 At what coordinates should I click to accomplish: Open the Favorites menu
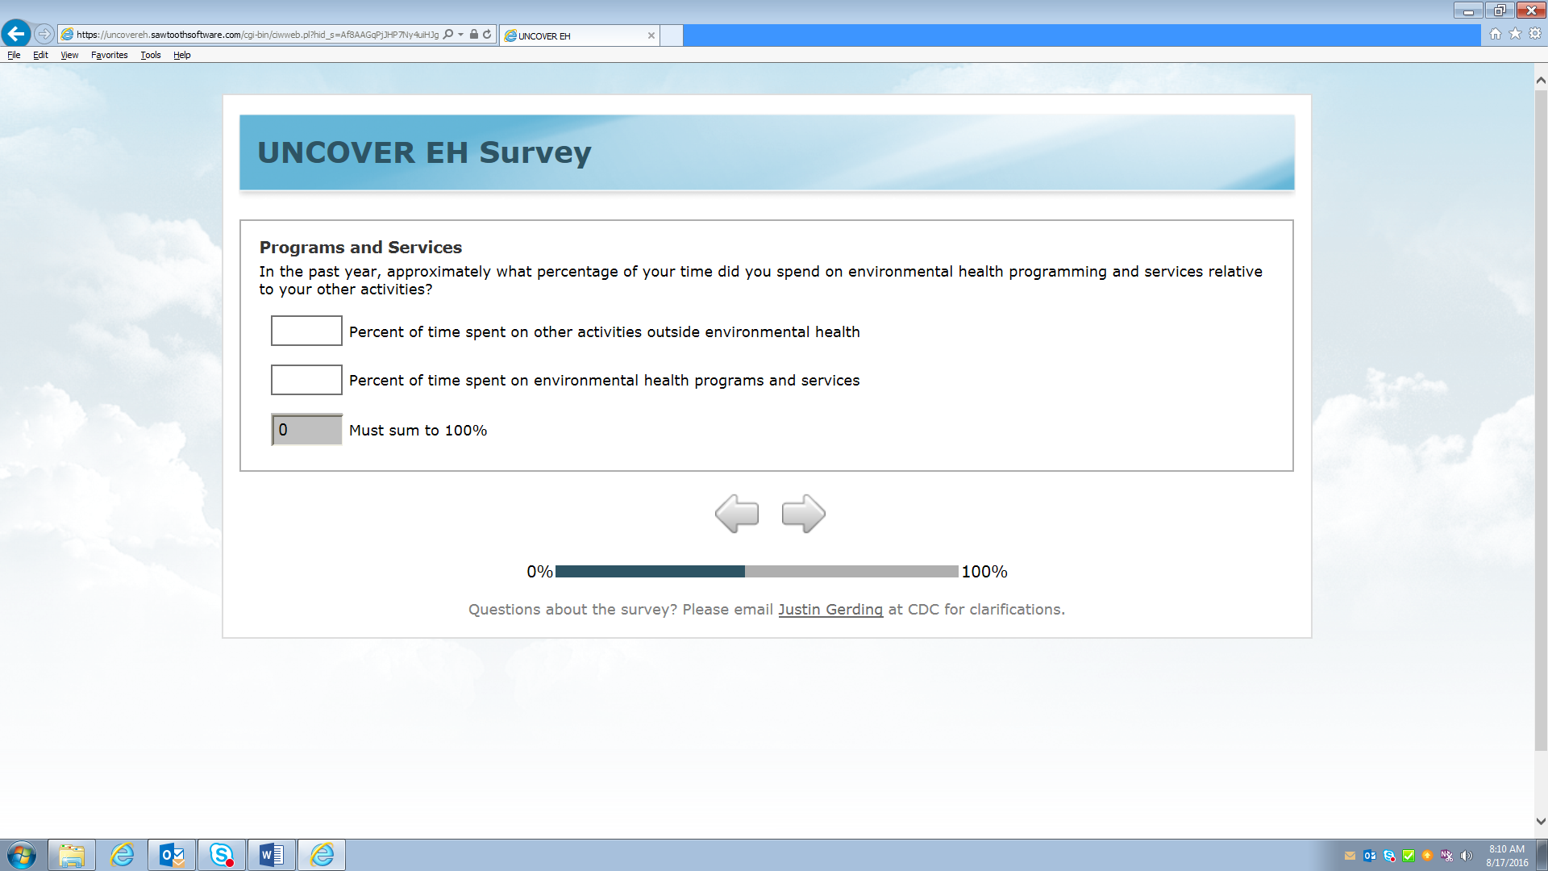coord(109,55)
